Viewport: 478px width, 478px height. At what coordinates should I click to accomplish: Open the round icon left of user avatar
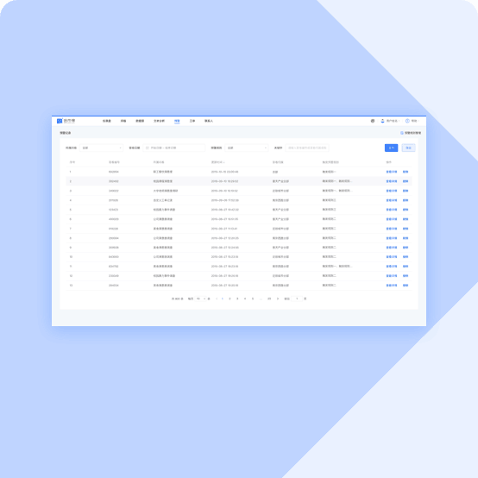(373, 121)
